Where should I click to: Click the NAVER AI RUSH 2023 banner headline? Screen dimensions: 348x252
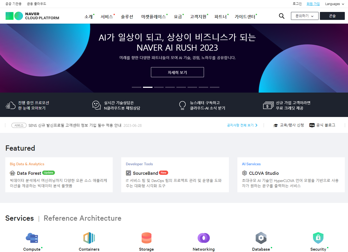click(x=177, y=42)
